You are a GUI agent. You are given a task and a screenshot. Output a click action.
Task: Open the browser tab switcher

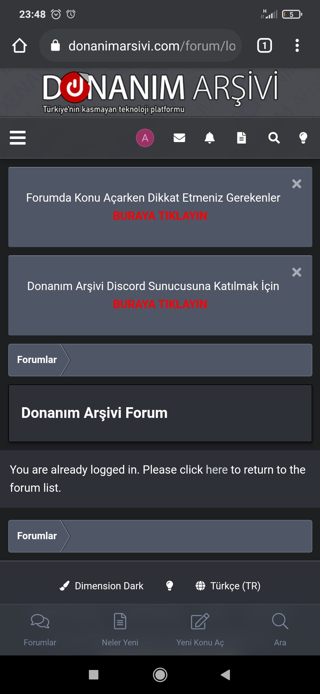click(x=264, y=46)
